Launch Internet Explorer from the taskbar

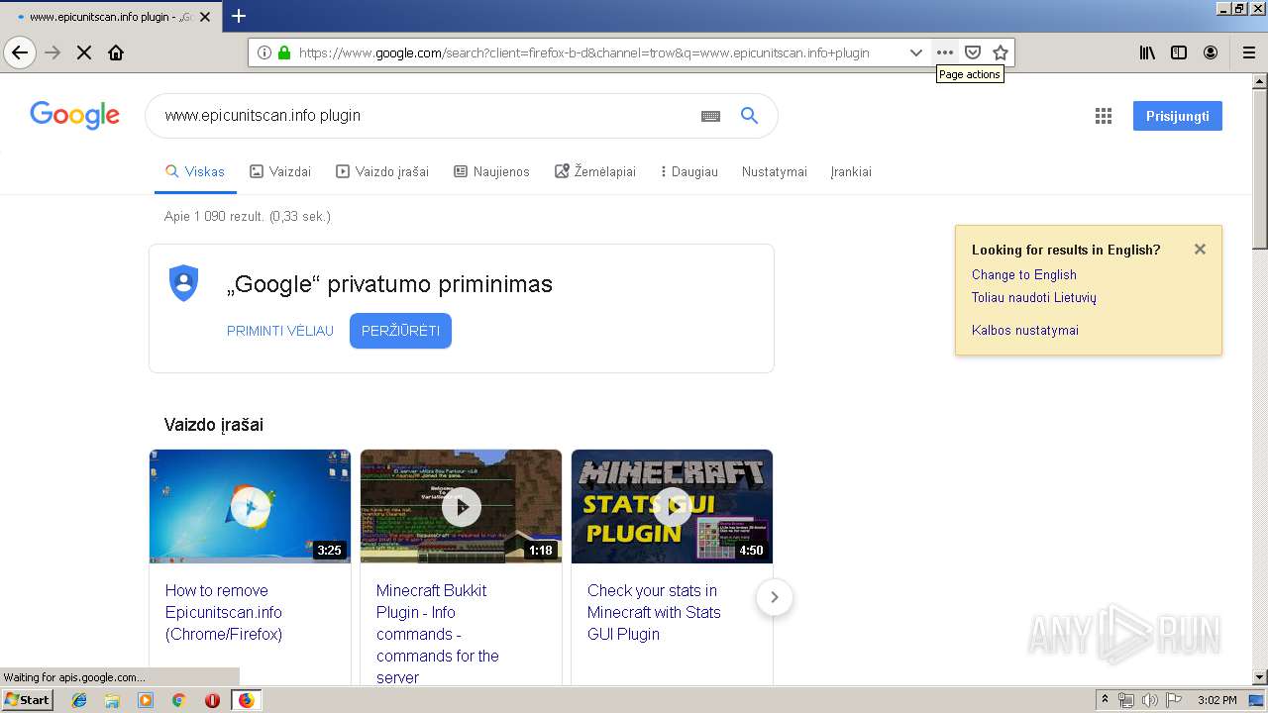79,700
